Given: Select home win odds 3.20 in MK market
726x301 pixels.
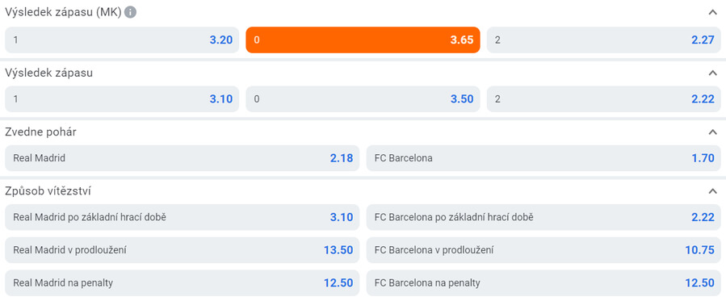Looking at the screenshot, I should pos(122,40).
